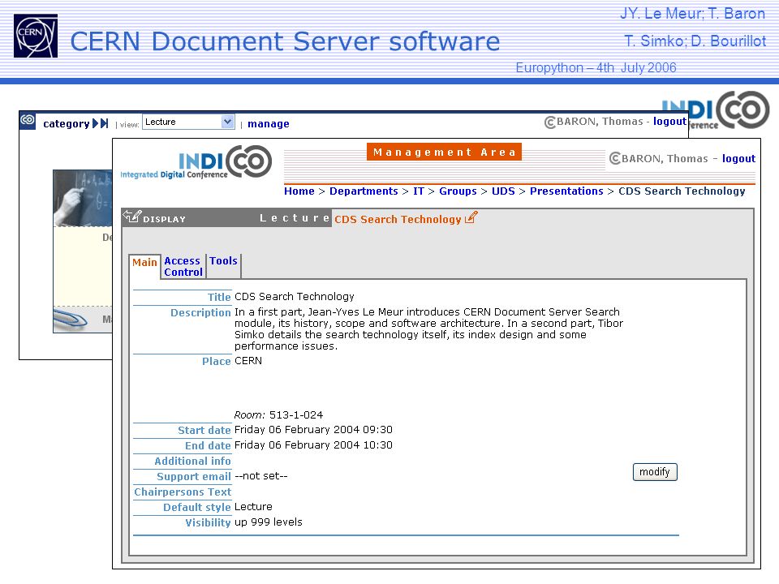Open the view Lecture dropdown
This screenshot has height=584, width=779.
[188, 122]
